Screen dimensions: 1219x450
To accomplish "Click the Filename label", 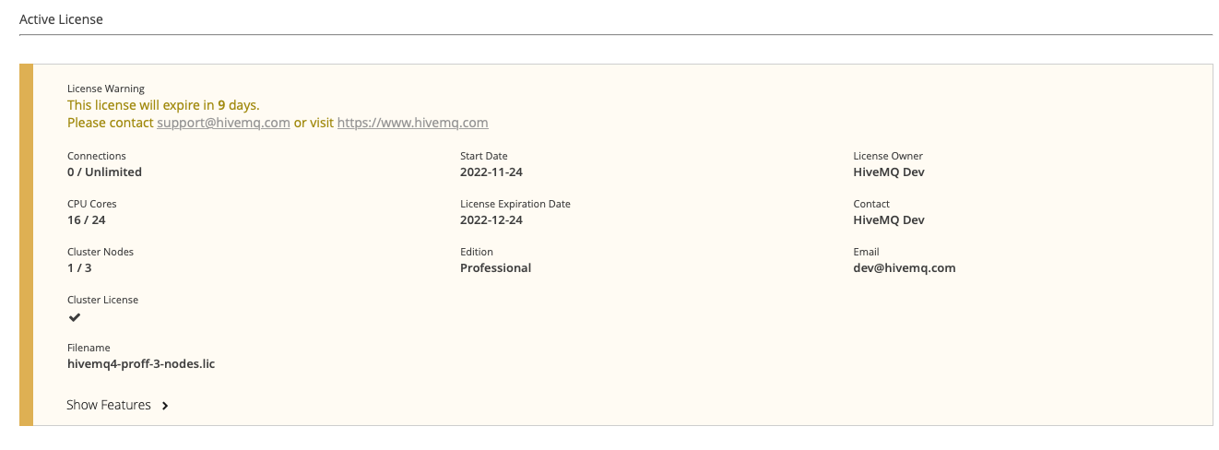I will coord(89,348).
